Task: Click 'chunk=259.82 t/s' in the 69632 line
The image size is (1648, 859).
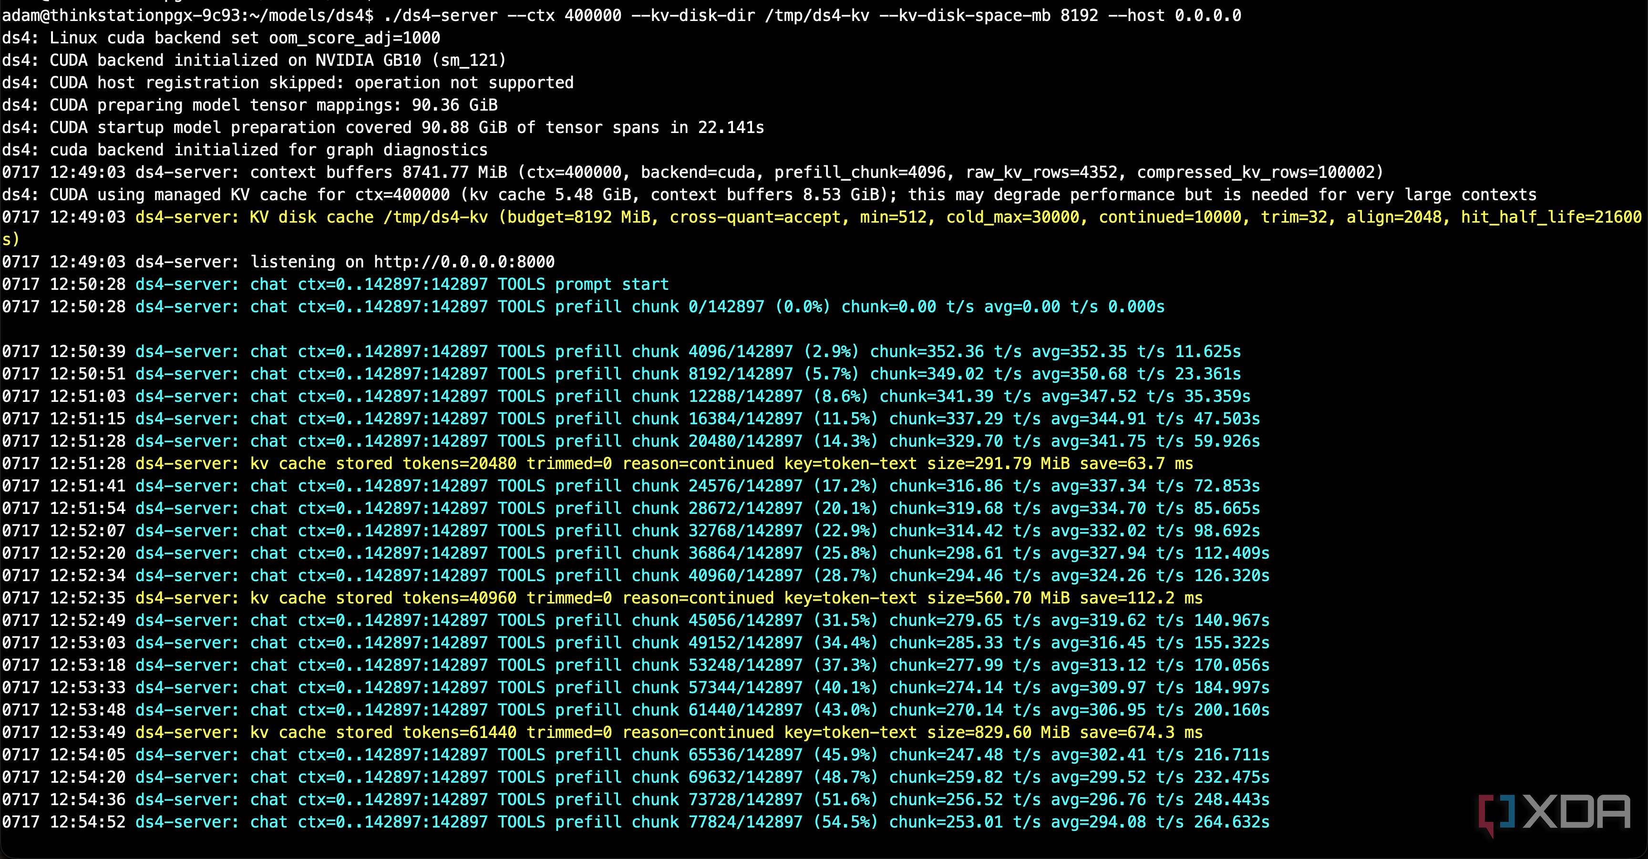Action: tap(965, 777)
